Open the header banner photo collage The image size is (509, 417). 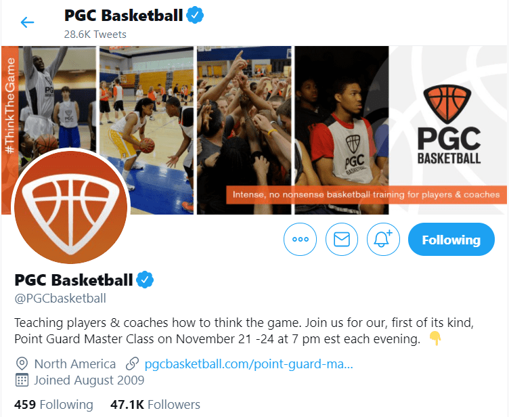click(255, 130)
